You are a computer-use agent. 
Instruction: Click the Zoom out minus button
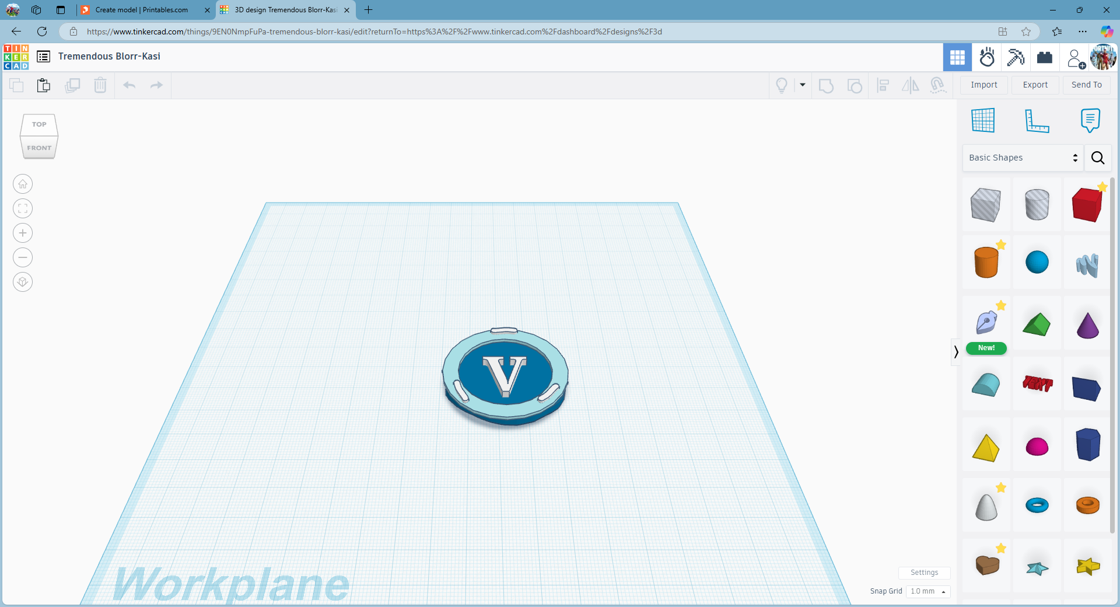point(23,257)
